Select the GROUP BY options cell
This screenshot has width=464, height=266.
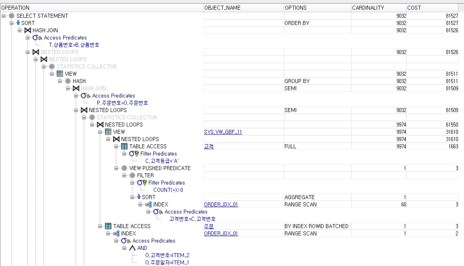point(317,81)
